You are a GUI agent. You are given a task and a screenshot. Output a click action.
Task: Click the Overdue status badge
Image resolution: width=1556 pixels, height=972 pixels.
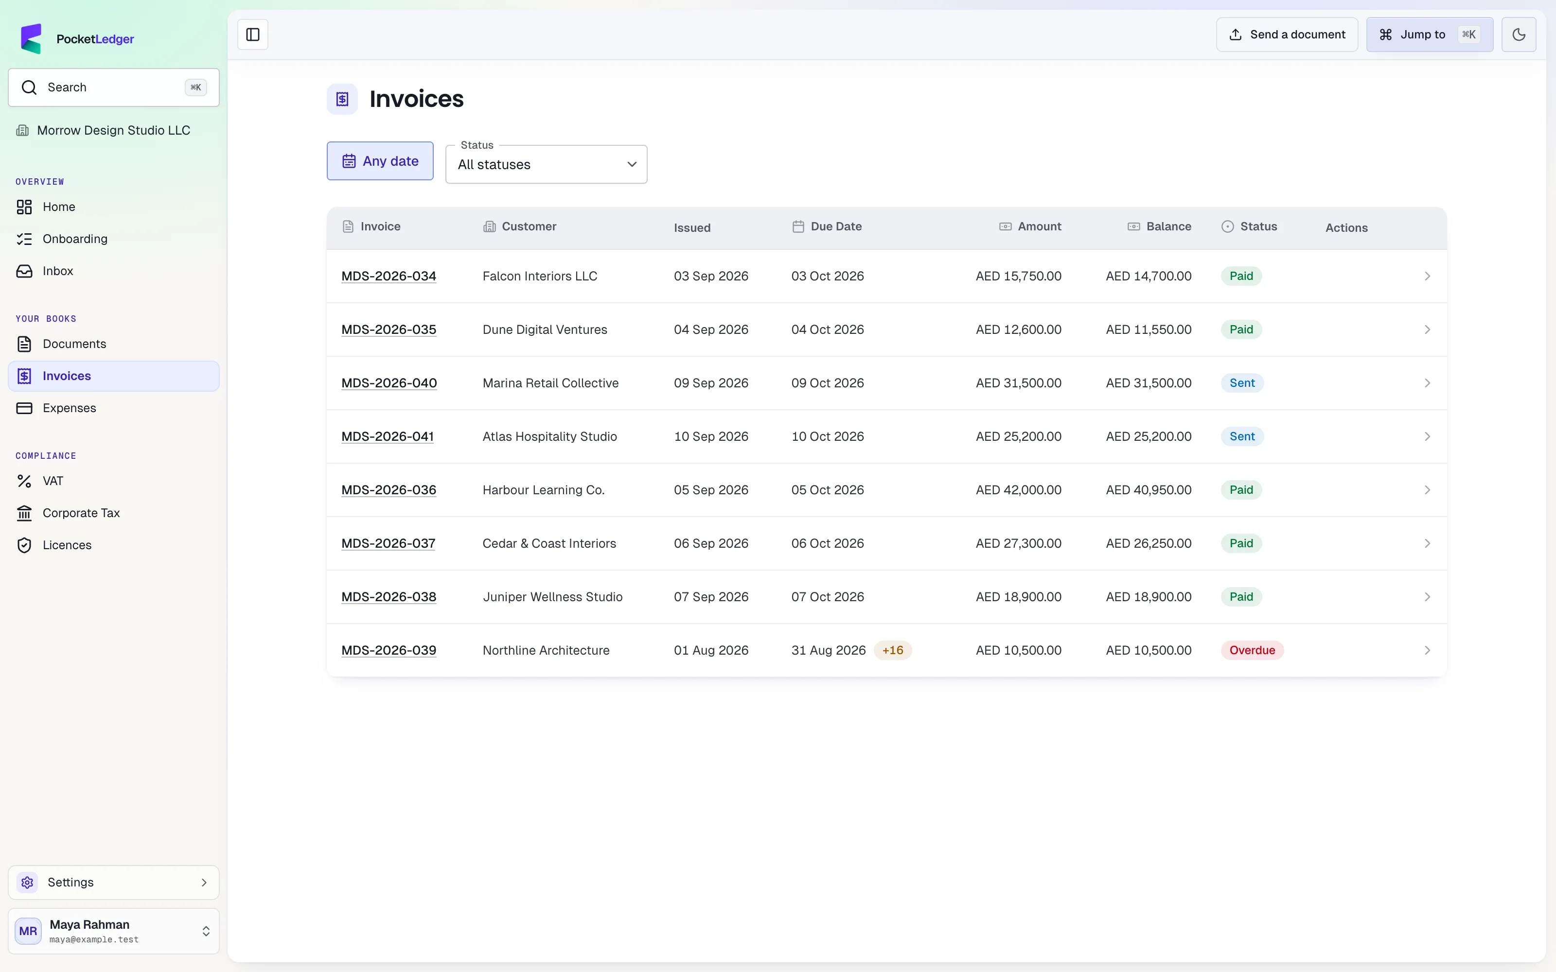tap(1252, 651)
